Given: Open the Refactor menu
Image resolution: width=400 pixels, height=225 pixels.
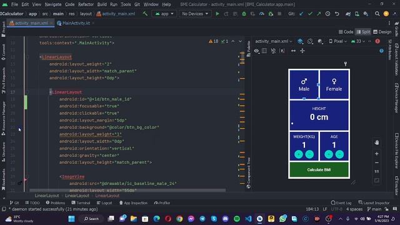Looking at the screenshot, I should [x=86, y=4].
